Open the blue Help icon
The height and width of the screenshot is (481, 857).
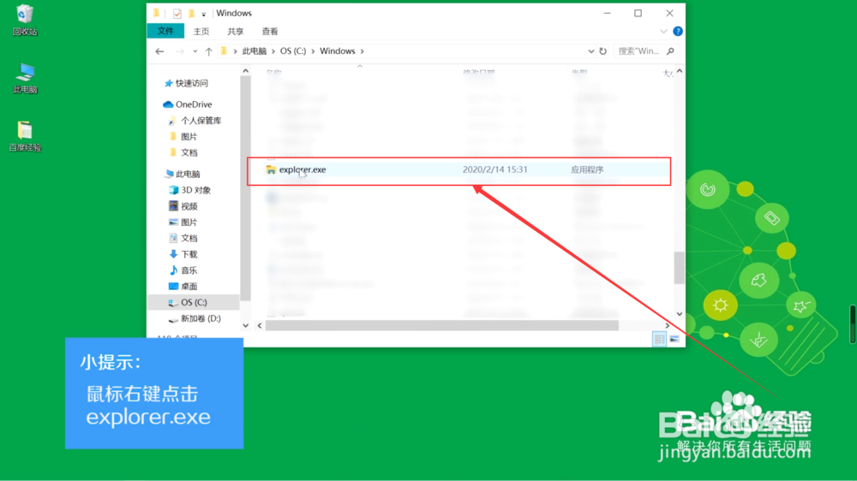tap(678, 31)
